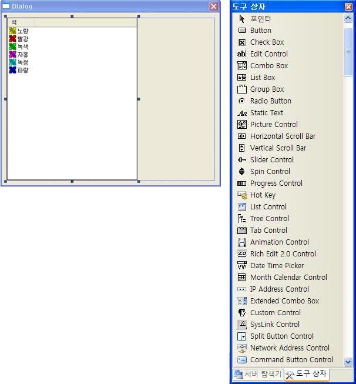The width and height of the screenshot is (356, 384).
Task: Choose the SysLink Control icon
Action: click(242, 324)
